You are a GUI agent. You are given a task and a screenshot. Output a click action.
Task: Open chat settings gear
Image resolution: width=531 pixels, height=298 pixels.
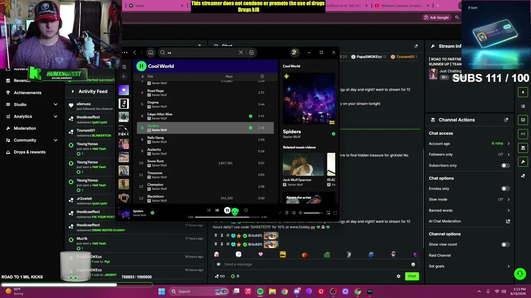click(x=399, y=276)
